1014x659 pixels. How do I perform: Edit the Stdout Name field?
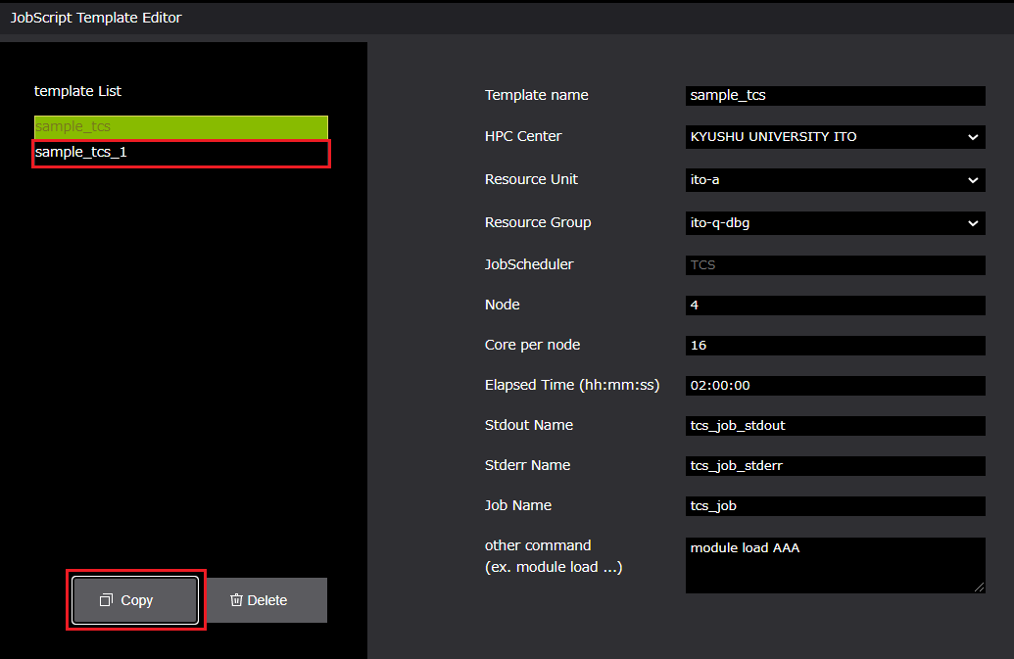[x=835, y=426]
